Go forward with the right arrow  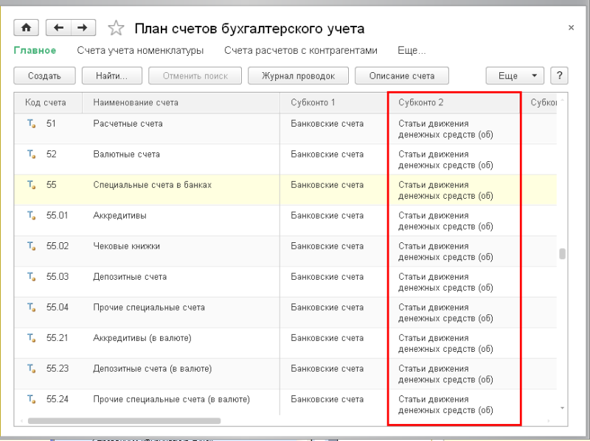coord(82,28)
